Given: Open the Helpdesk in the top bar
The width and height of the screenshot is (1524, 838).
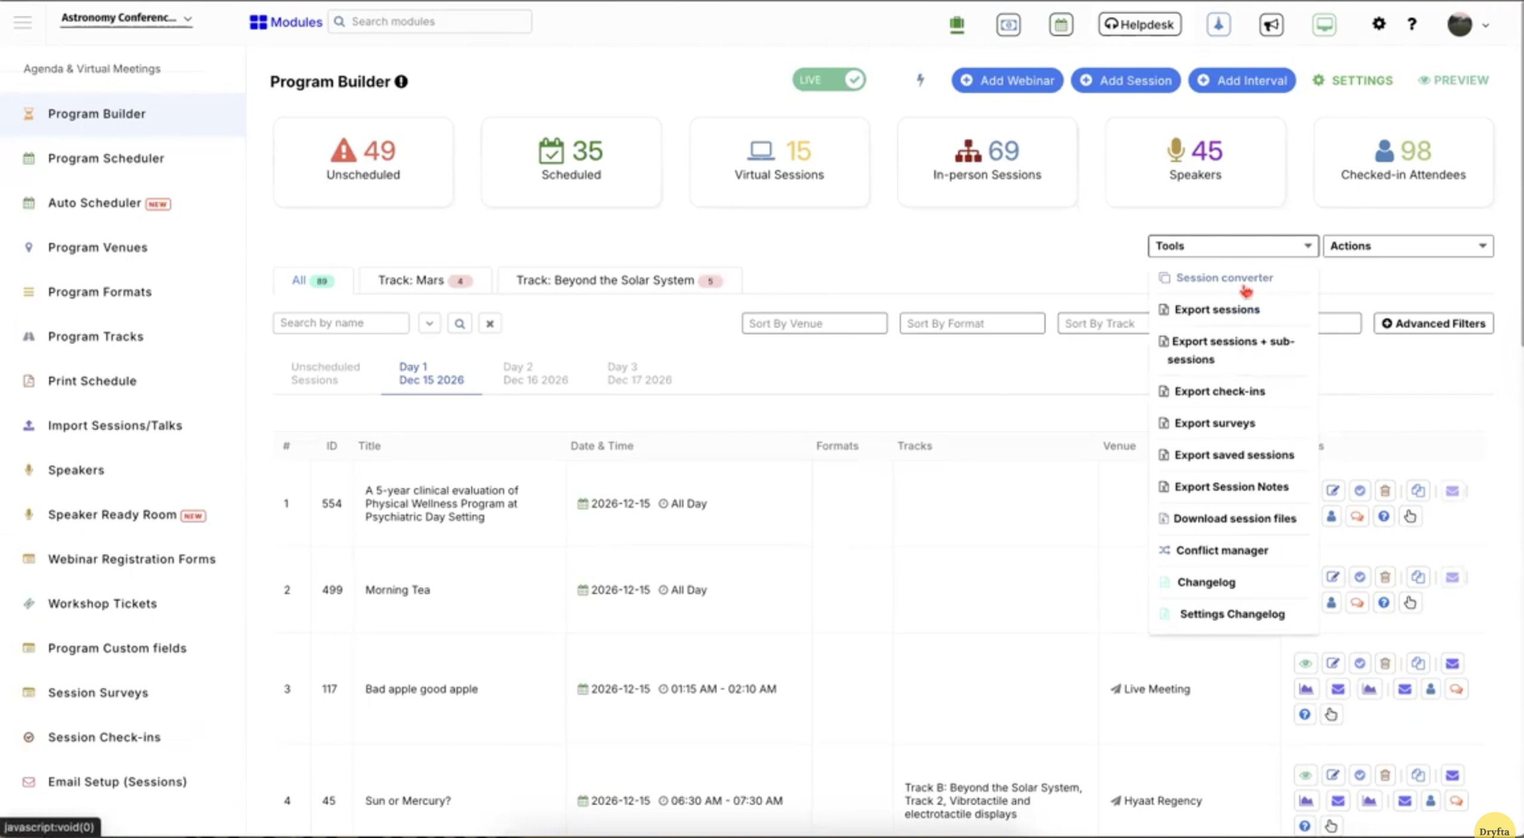Looking at the screenshot, I should pyautogui.click(x=1139, y=24).
